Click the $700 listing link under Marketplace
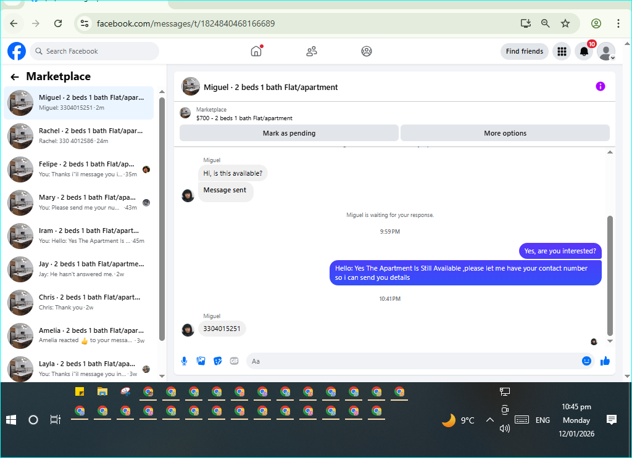The image size is (632, 458). [x=244, y=118]
